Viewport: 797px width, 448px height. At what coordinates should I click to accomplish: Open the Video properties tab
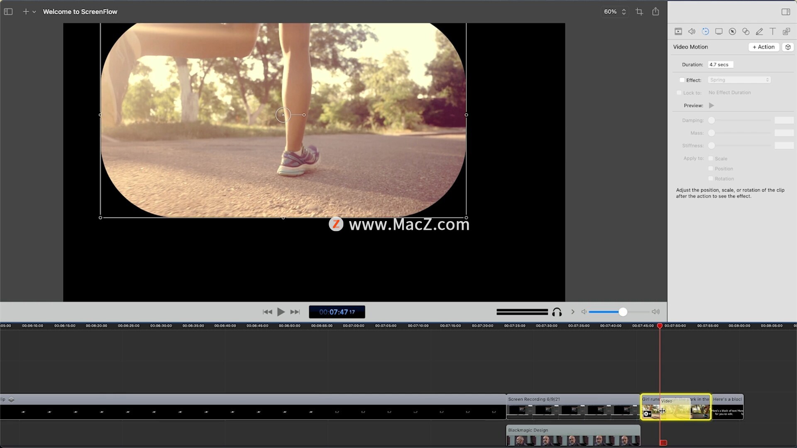click(x=678, y=32)
